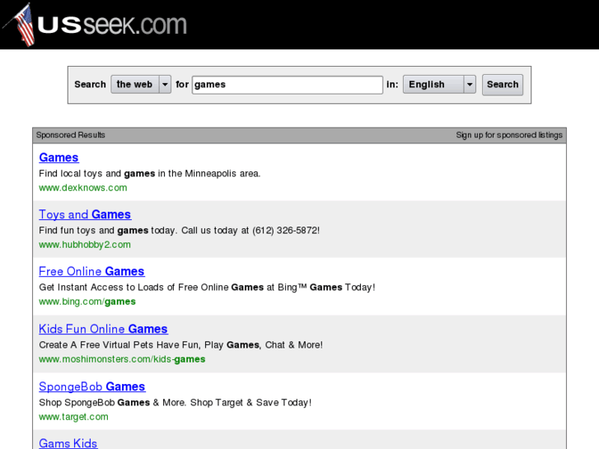Open the 'Games' sponsored result link
Screen dimensions: 599x449
pos(58,157)
